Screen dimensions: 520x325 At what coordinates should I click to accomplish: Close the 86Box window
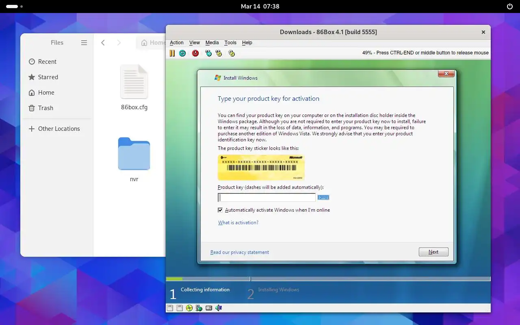[483, 32]
